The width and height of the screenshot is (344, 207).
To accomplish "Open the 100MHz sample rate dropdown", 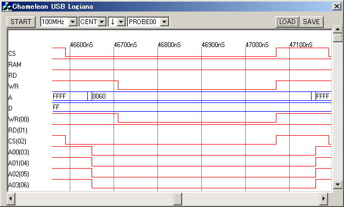I will [72, 22].
